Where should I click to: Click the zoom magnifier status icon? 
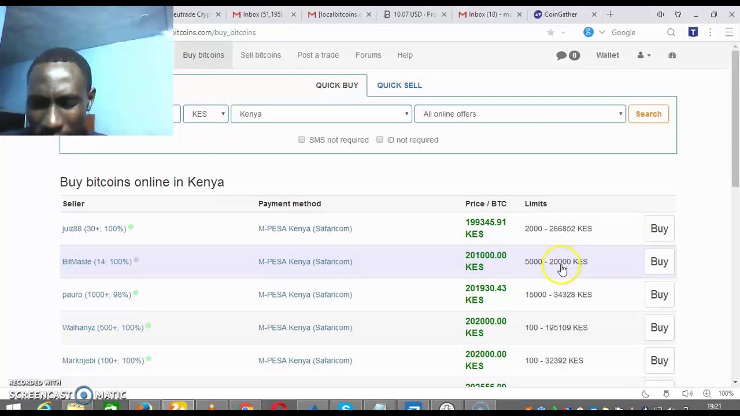pos(706,393)
